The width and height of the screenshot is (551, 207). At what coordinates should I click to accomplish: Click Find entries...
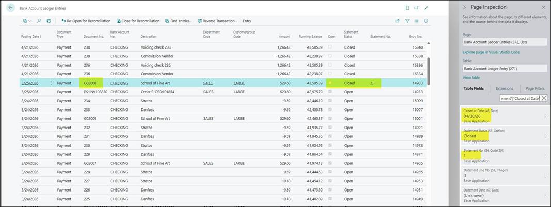178,21
